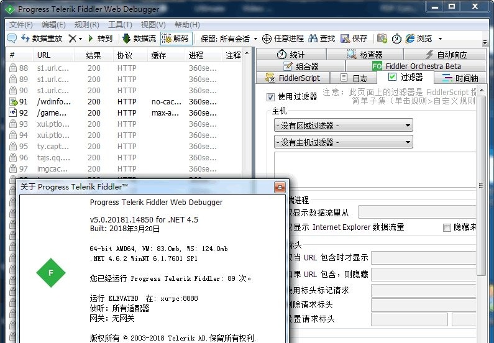Open the 编辑(E) menu
494x343 pixels.
coord(53,25)
